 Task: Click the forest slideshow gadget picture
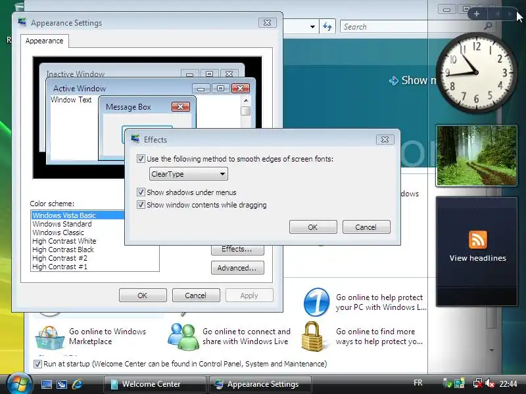[476, 156]
